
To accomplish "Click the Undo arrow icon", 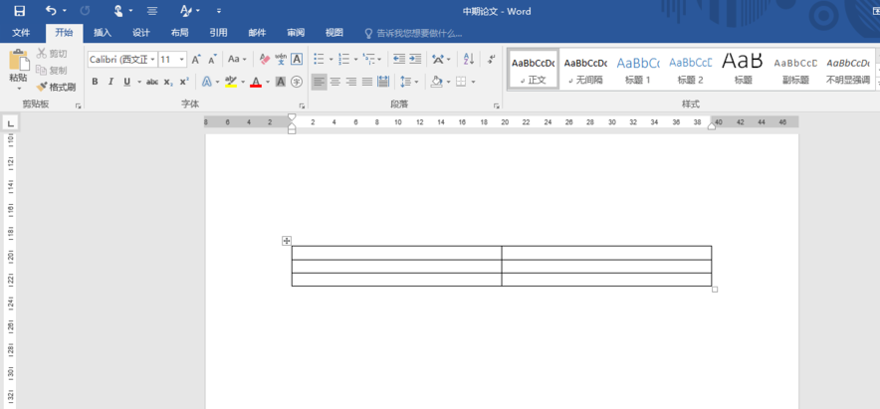I will coord(51,11).
